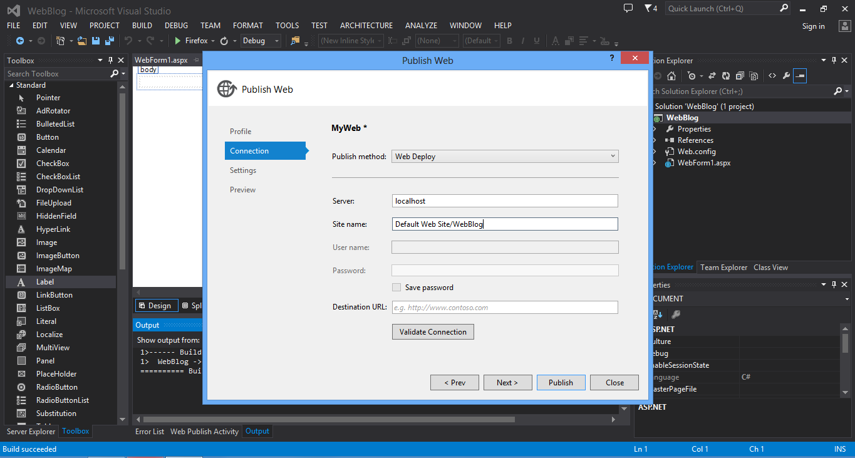The width and height of the screenshot is (855, 458).
Task: Click the notifications flag icon in title bar
Action: pyautogui.click(x=648, y=8)
